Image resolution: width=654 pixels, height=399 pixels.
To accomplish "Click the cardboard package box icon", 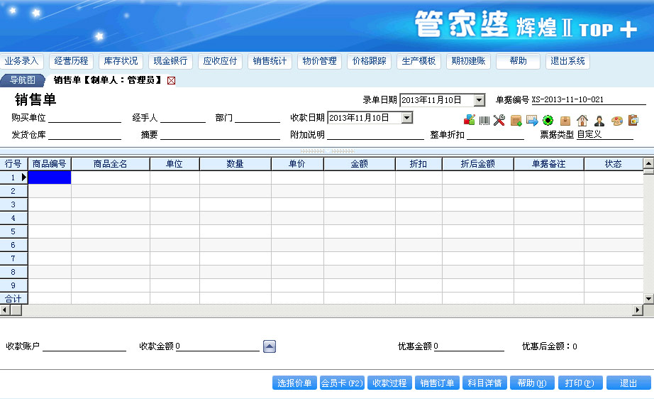I will point(565,121).
